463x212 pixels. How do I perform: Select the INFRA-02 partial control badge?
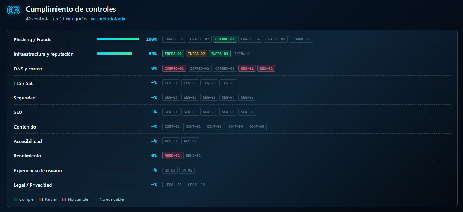[196, 54]
